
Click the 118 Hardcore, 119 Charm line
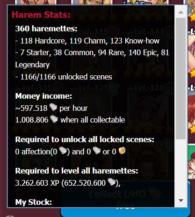coord(87,41)
